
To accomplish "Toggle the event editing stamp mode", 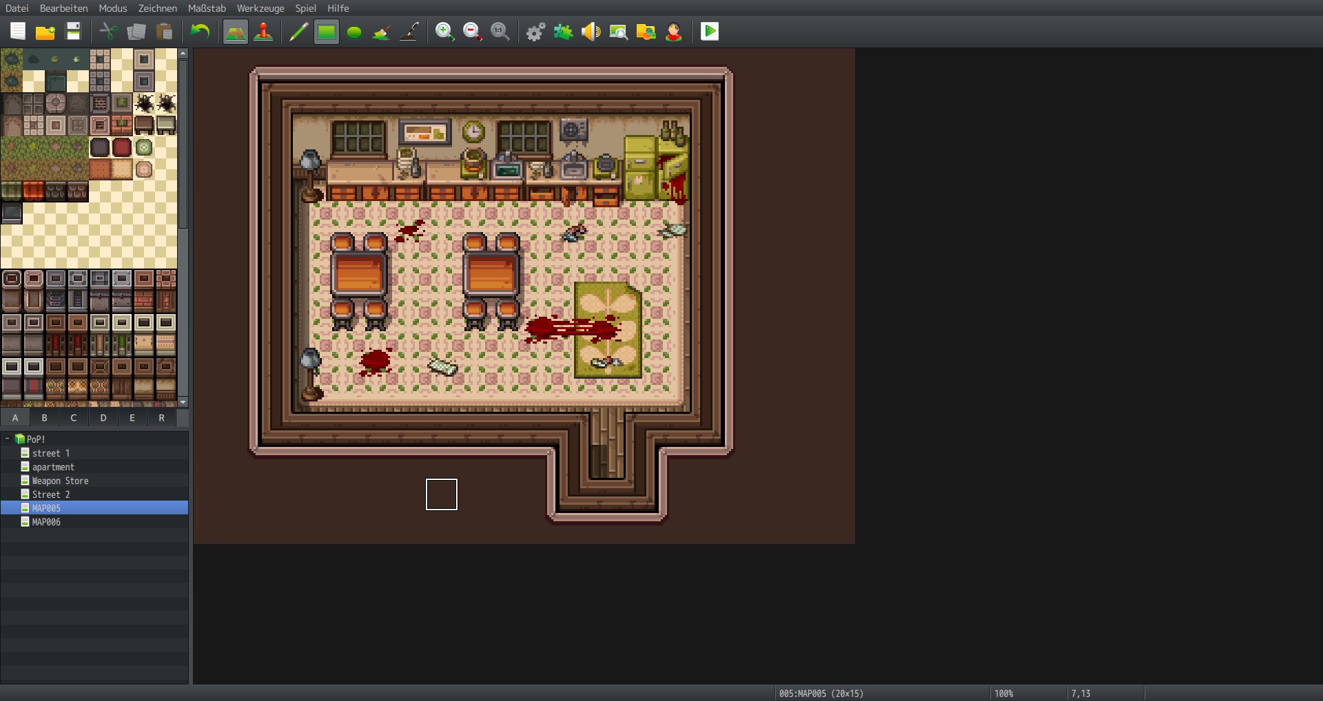I will [264, 32].
